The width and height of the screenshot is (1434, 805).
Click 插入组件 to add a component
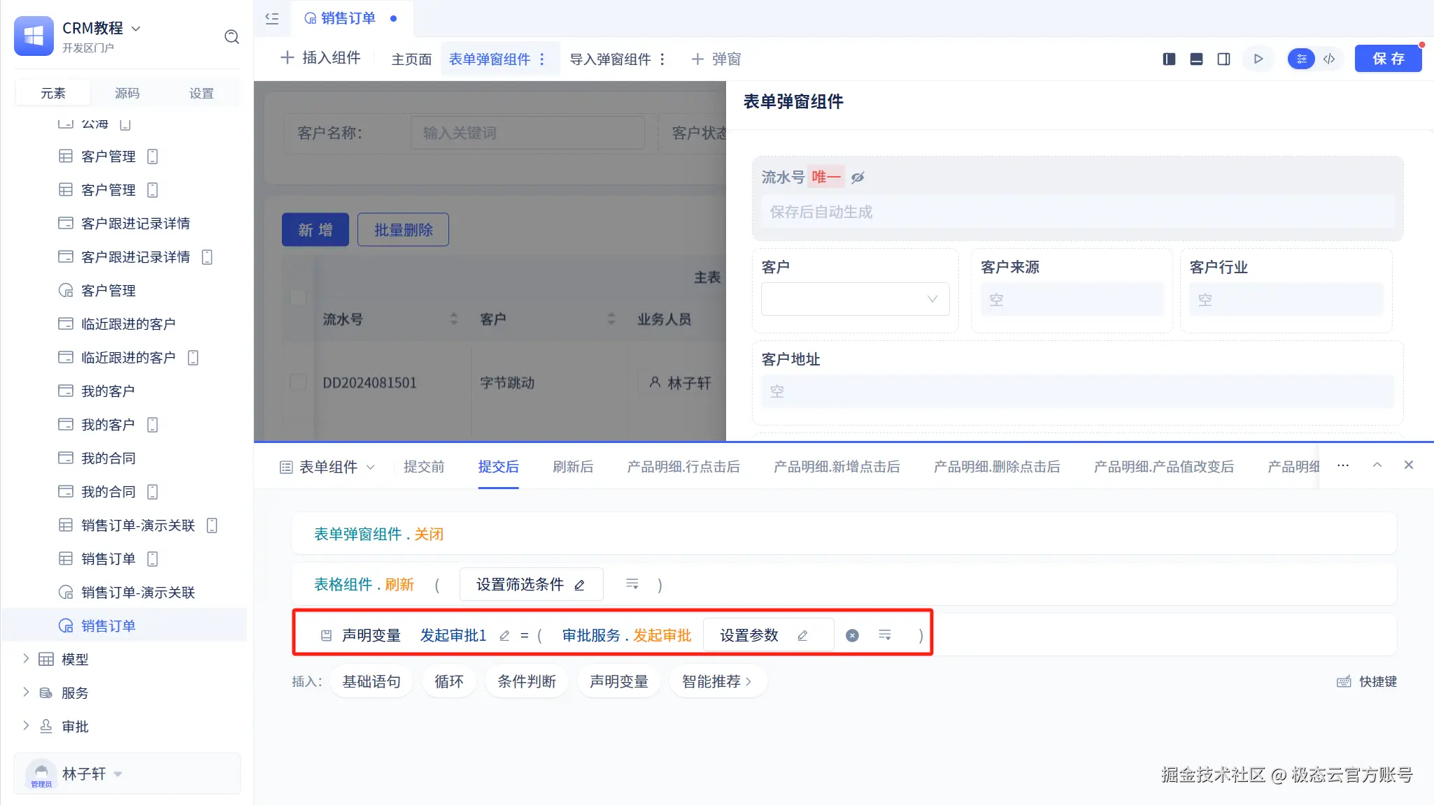320,58
